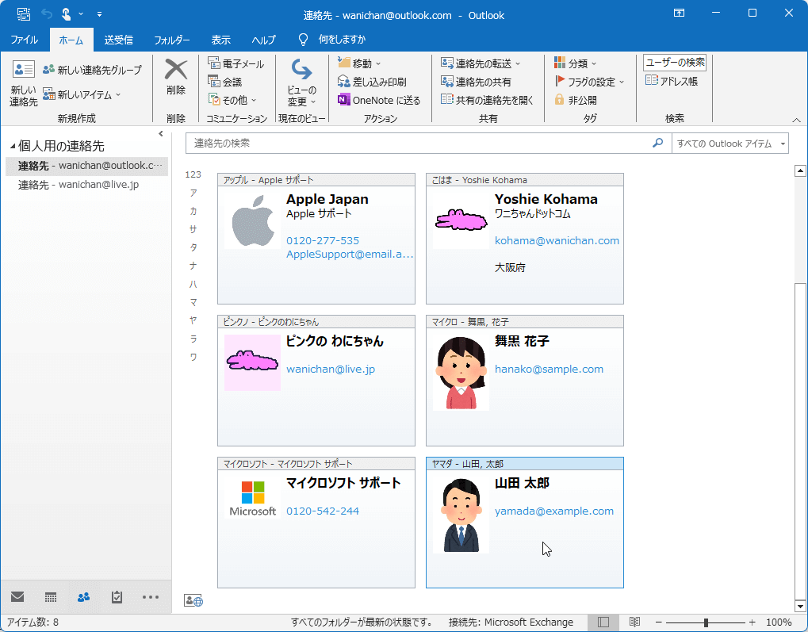Open その他 communication dropdown
The width and height of the screenshot is (808, 632).
tap(232, 99)
